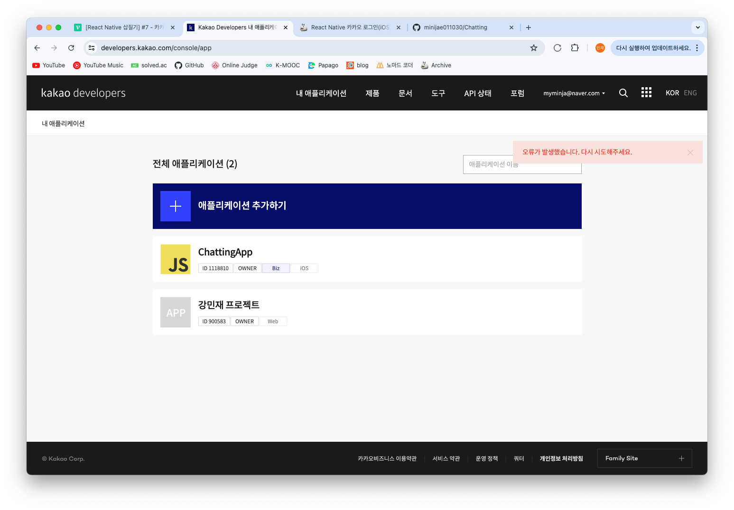Click the ID 900583 label

tap(214, 321)
